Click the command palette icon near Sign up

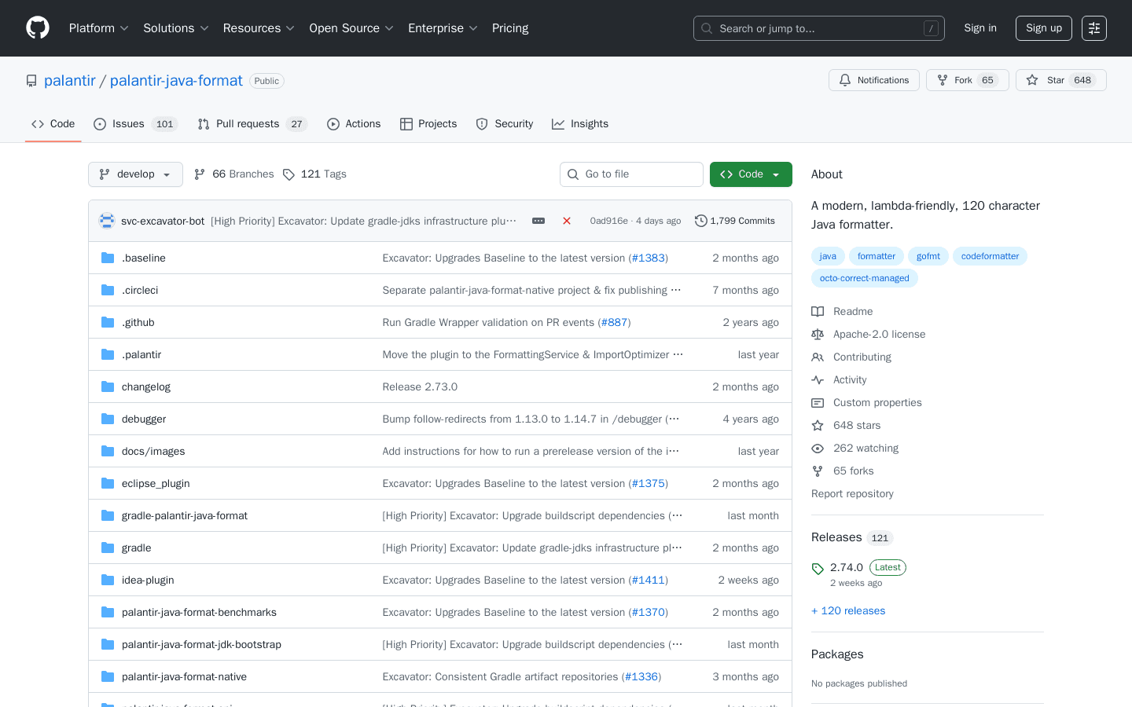point(1094,28)
